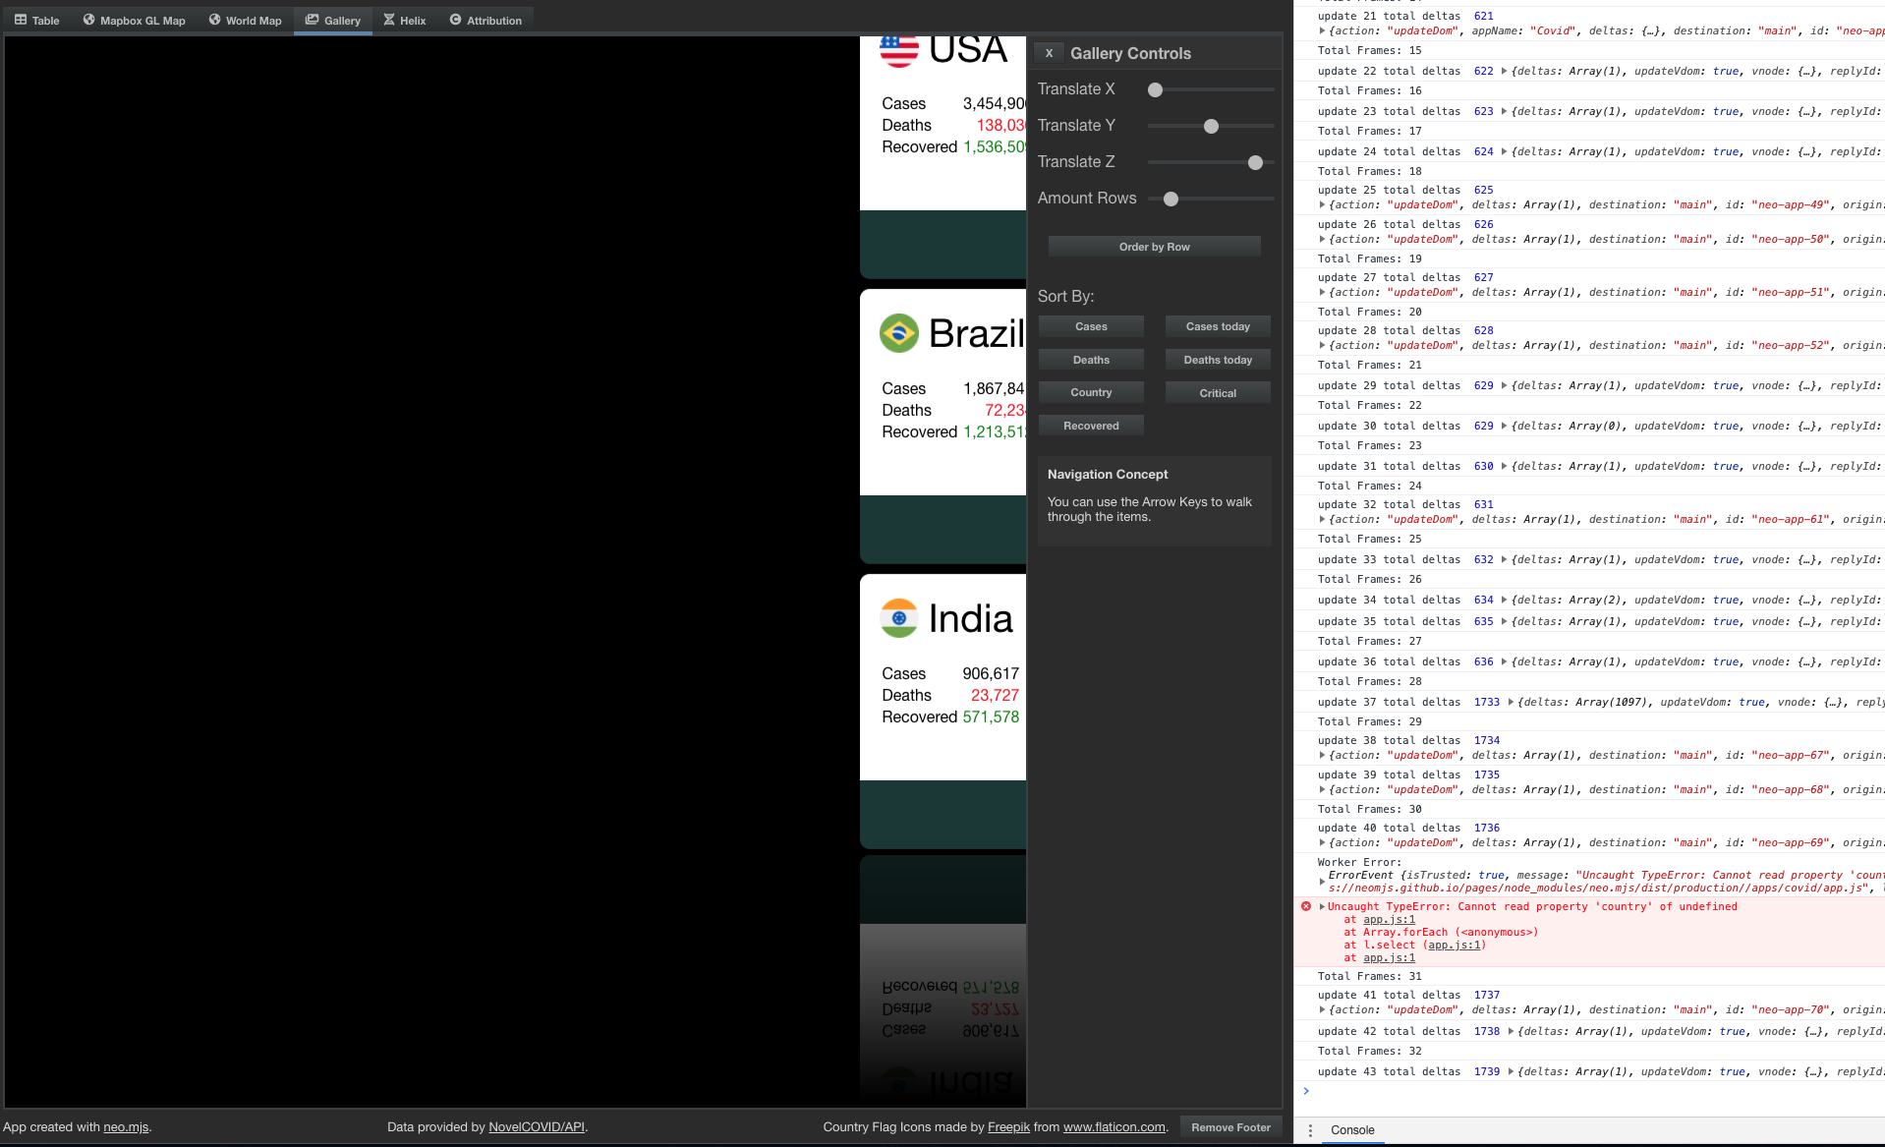Click the Brazil gallery card
This screenshot has width=1885, height=1147.
click(x=942, y=426)
